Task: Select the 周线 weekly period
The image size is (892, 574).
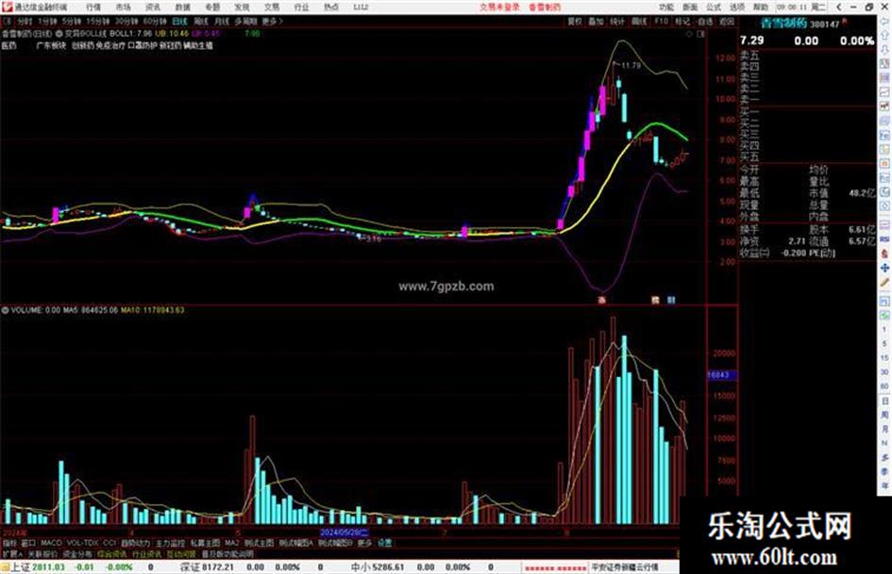Action: 201,21
